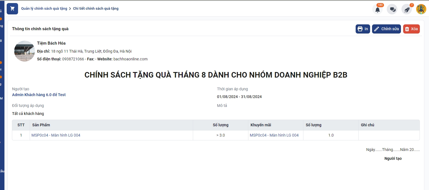
Task: Open creator Admin Khách hàng 6.0 để Test
Action: click(39, 95)
